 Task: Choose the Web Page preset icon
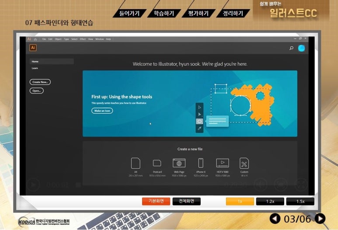click(x=179, y=163)
